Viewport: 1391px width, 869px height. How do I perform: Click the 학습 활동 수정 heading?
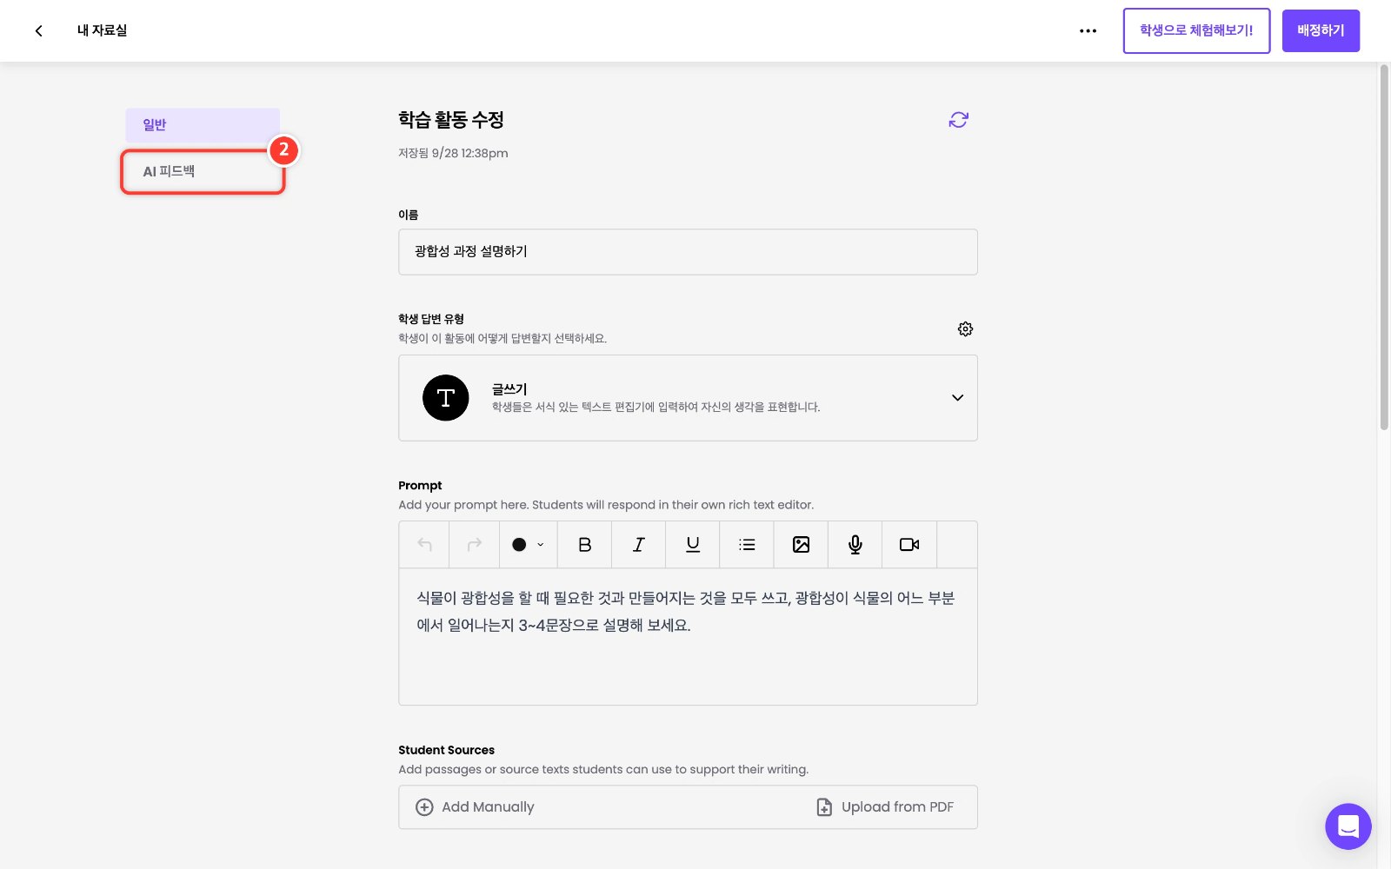(x=451, y=120)
